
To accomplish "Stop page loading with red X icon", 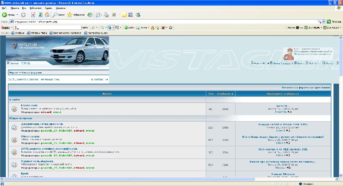I will tap(33, 15).
